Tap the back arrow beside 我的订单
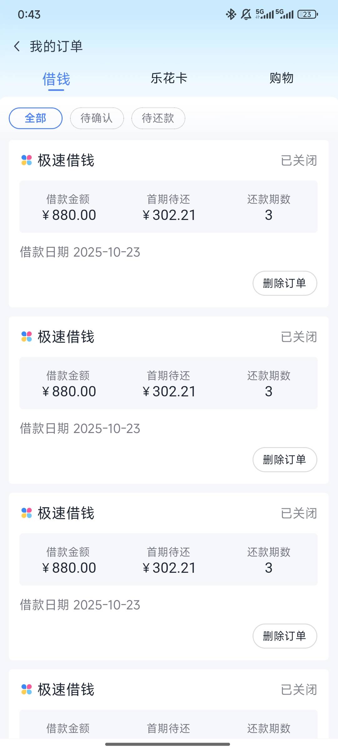The image size is (338, 752). [x=17, y=46]
